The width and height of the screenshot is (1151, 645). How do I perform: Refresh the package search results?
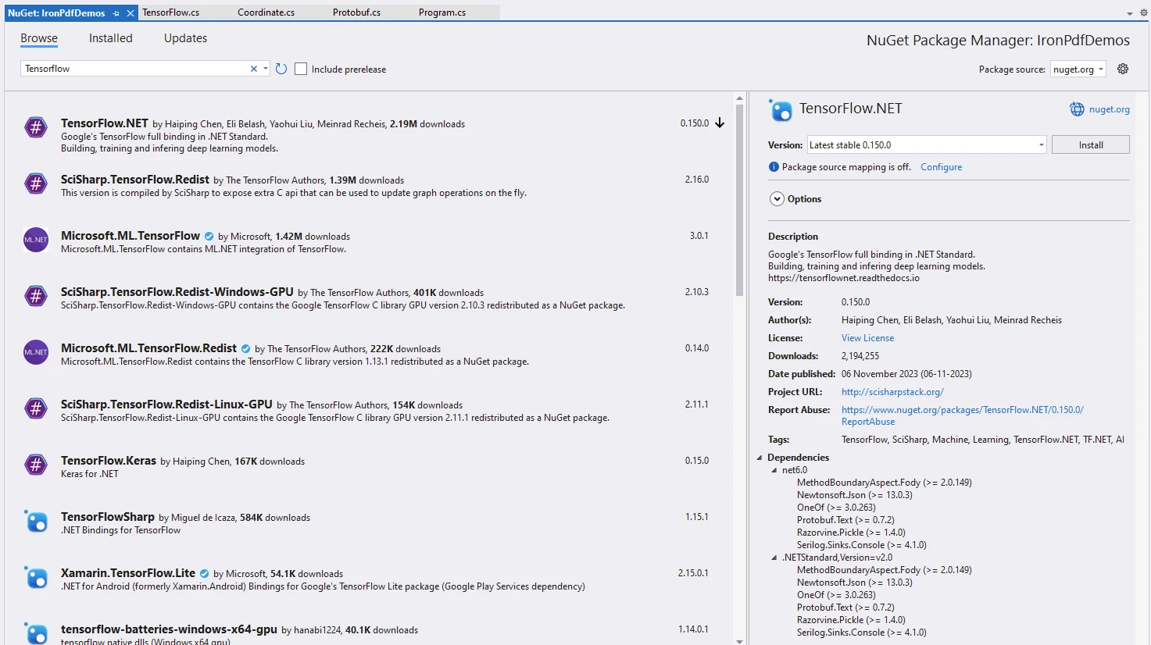[x=281, y=69]
